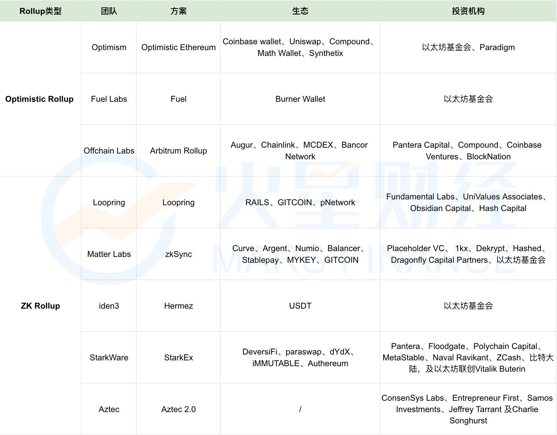Screen dimensions: 557x435
Task: Click the "ConsenSys Labs、Entrepreneur First" investor cell
Action: pos(468,409)
